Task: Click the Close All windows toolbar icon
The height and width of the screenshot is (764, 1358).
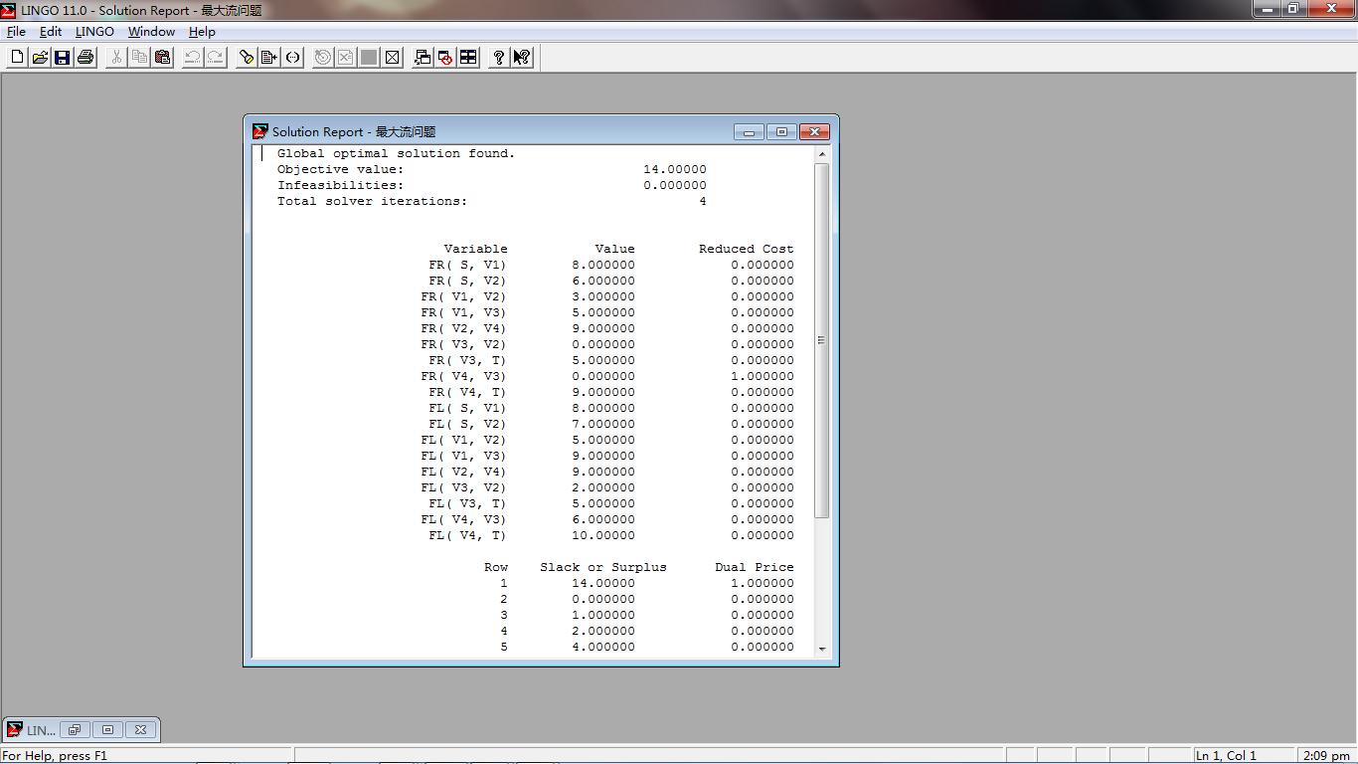Action: tap(445, 58)
